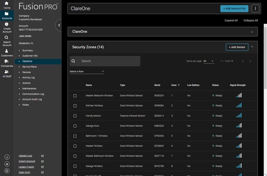Image resolution: width=267 pixels, height=176 pixels.
Task: Check Master Window row checkbox
Action: [x=75, y=146]
